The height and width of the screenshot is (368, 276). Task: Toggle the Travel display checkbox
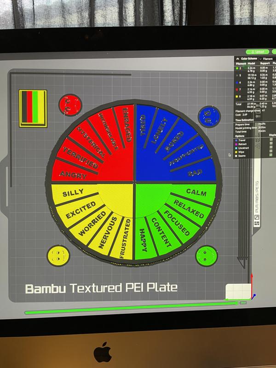tap(271, 139)
